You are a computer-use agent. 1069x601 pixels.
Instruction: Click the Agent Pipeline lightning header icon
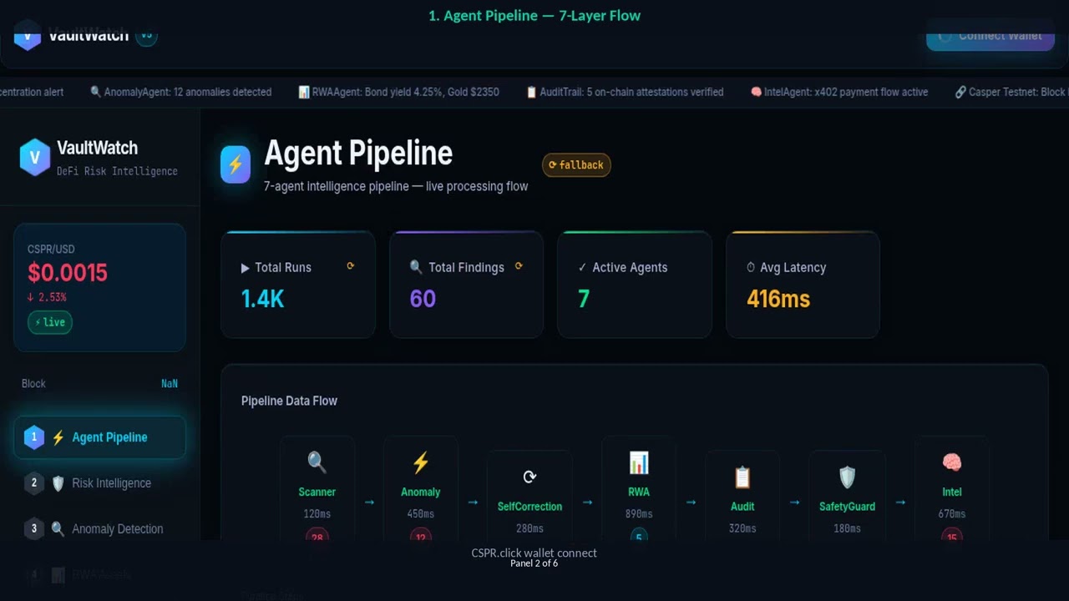[x=236, y=164]
